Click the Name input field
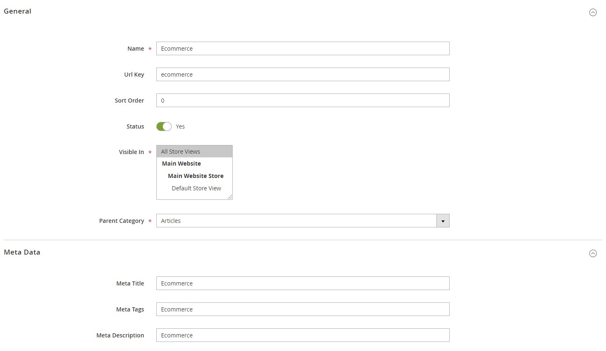Screen dimensions: 606x351 click(x=303, y=49)
